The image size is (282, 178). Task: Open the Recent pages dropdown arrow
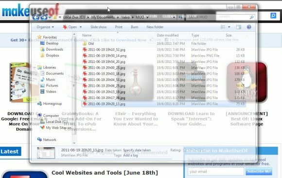tap(50, 18)
